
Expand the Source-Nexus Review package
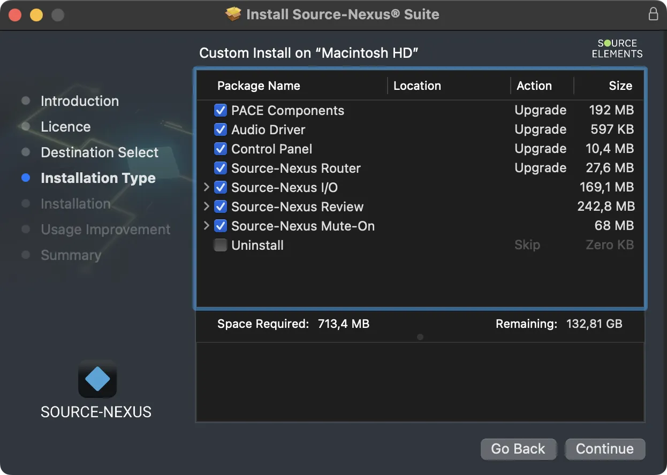coord(207,206)
